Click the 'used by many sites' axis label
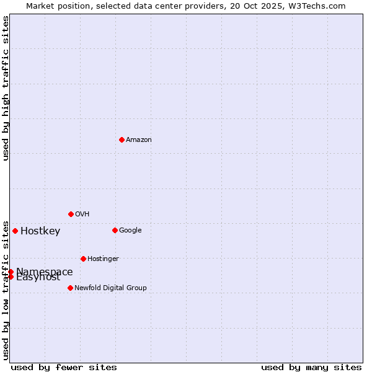 pos(311,367)
